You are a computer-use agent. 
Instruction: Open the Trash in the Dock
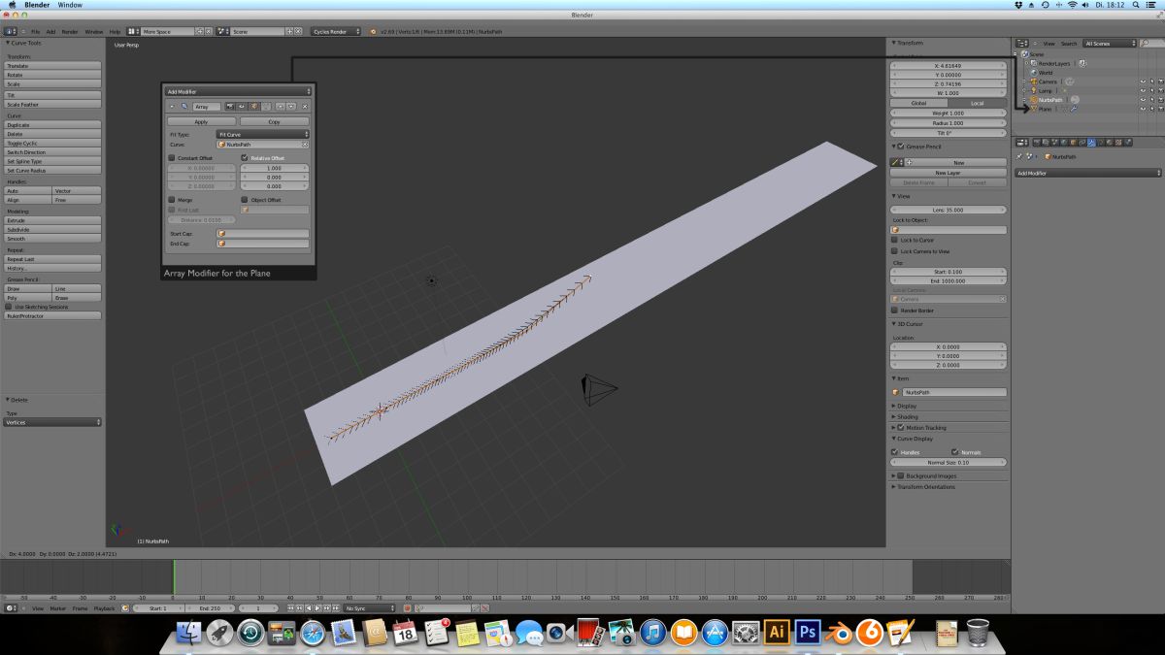(x=978, y=633)
